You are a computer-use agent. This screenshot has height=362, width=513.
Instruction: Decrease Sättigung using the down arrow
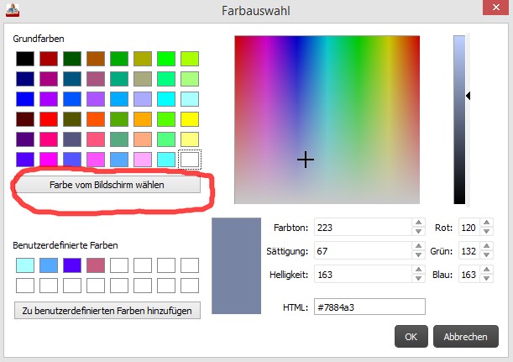pos(418,254)
